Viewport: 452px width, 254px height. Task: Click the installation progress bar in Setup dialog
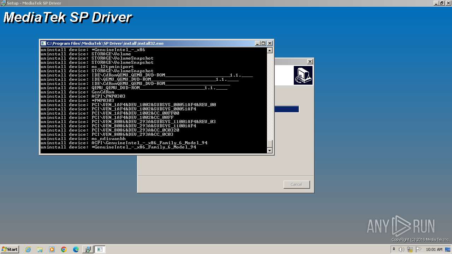pos(287,109)
